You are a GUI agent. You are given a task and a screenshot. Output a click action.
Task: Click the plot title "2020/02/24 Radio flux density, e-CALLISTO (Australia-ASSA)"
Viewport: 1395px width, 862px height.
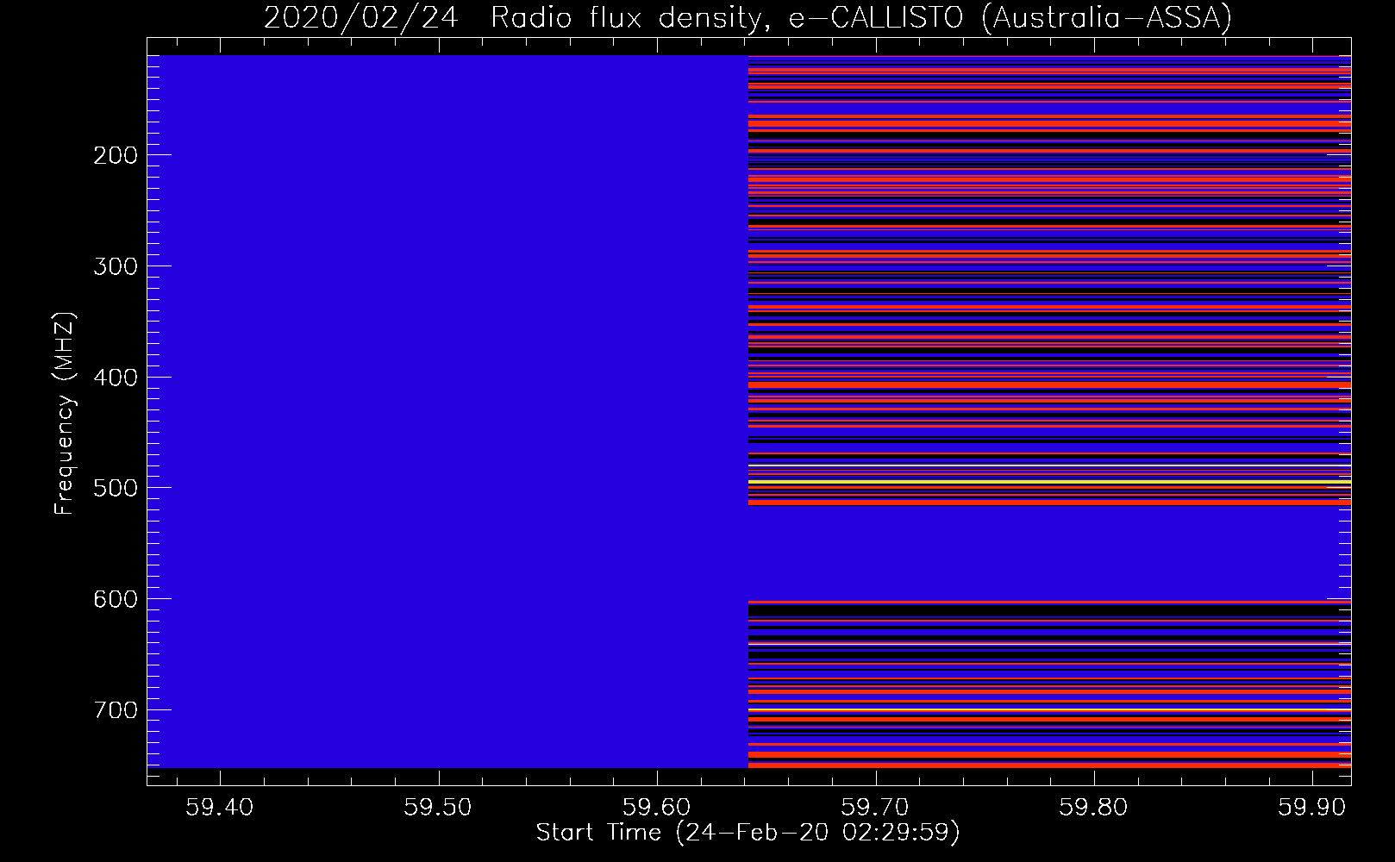click(x=748, y=17)
